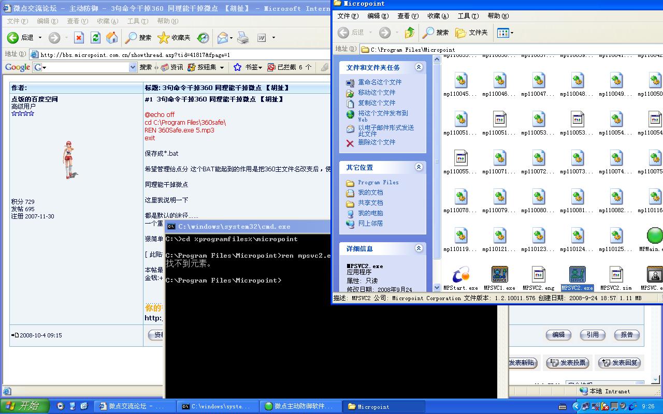Open 工具(T) menu in Internet Explorer
Screen dimensions: 663x414
point(138,21)
